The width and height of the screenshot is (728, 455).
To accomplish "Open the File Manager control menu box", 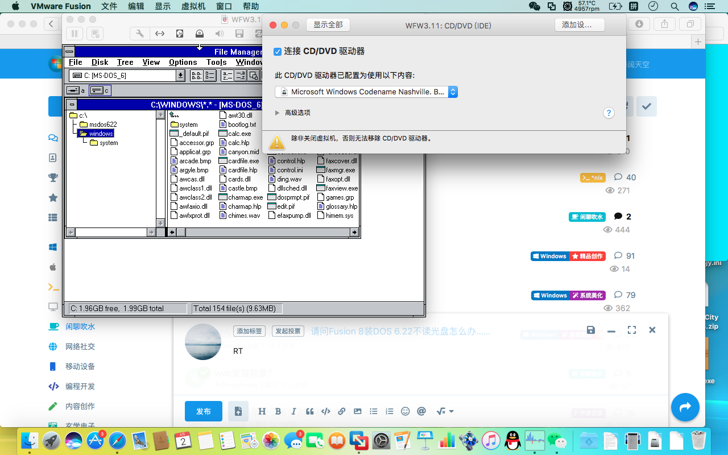I will pyautogui.click(x=69, y=51).
